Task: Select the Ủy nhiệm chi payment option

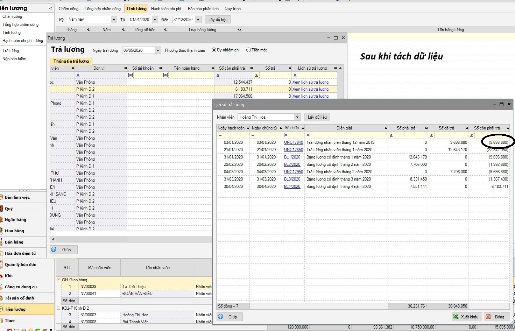Action: pos(214,50)
